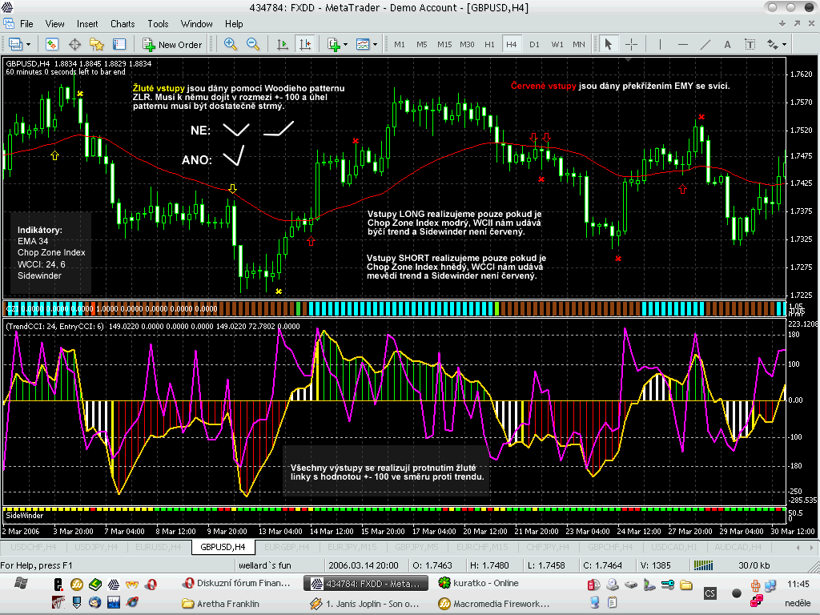The height and width of the screenshot is (615, 820).
Task: Click the New Order button
Action: coord(172,44)
